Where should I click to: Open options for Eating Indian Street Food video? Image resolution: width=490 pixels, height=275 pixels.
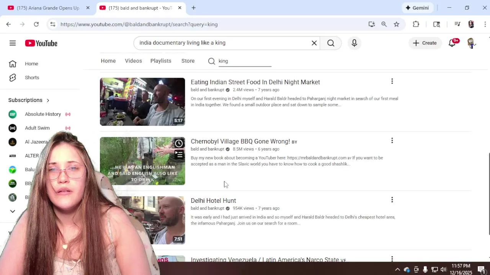click(x=392, y=81)
